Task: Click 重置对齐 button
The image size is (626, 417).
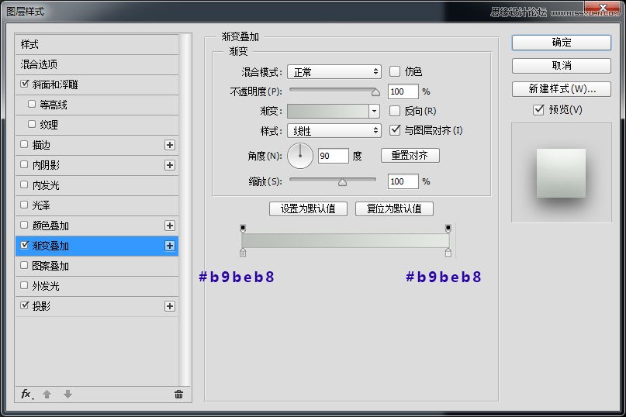Action: tap(410, 155)
